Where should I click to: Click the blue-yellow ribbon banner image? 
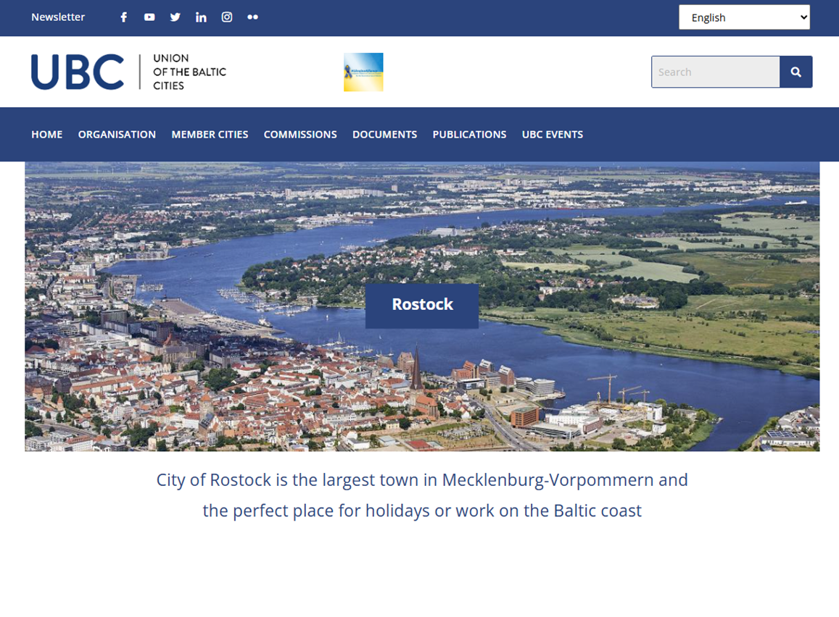pyautogui.click(x=363, y=72)
